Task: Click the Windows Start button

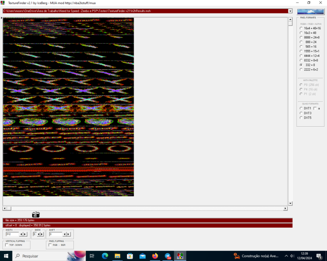Action: click(x=6, y=256)
